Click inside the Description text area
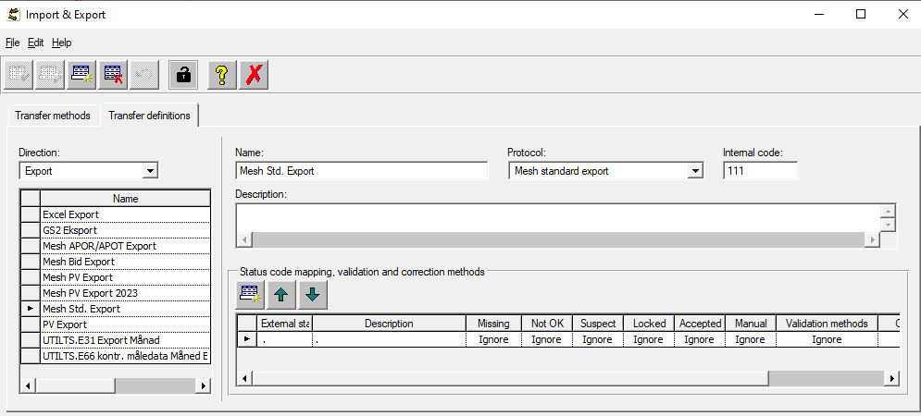Image resolution: width=921 pixels, height=416 pixels. 558,219
